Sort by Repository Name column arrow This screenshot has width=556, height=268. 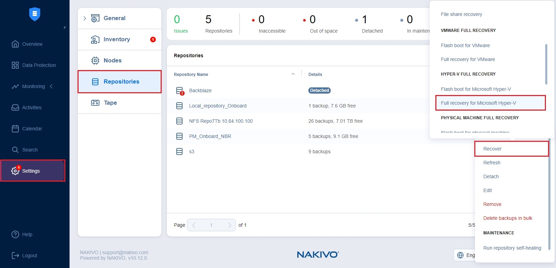[293, 74]
